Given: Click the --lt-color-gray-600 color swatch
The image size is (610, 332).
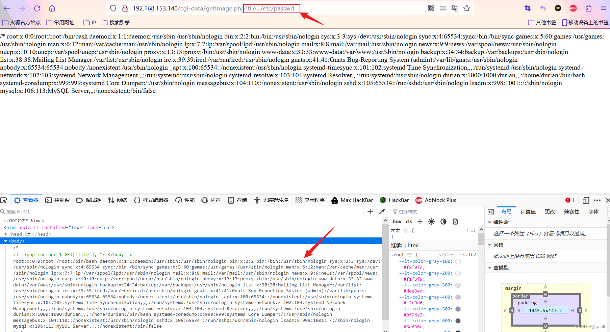Looking at the screenshot, I should (458, 321).
